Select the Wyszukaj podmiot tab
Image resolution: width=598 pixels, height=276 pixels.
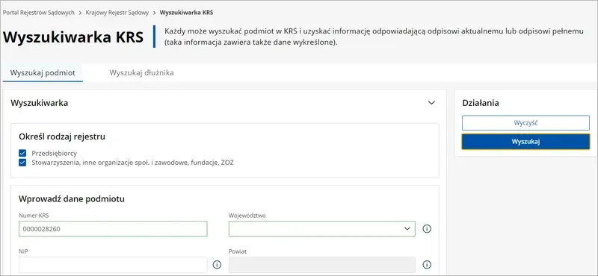(43, 72)
